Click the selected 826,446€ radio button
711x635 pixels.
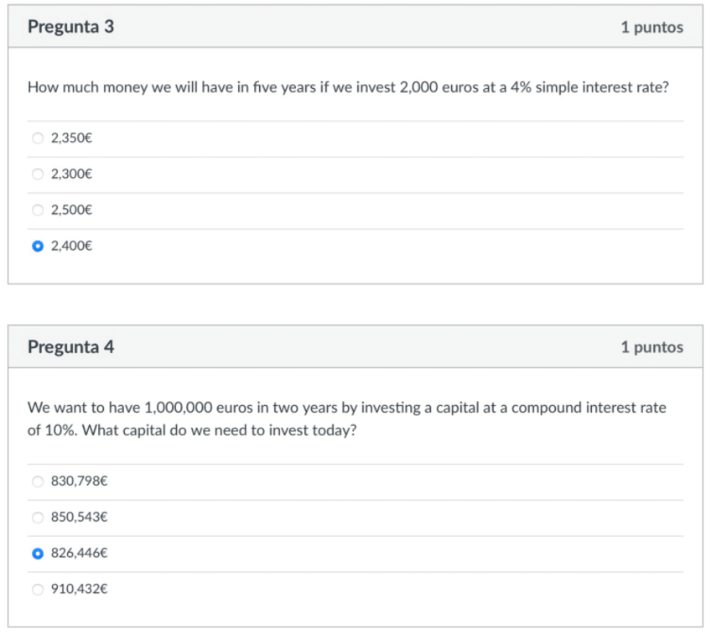(x=37, y=554)
